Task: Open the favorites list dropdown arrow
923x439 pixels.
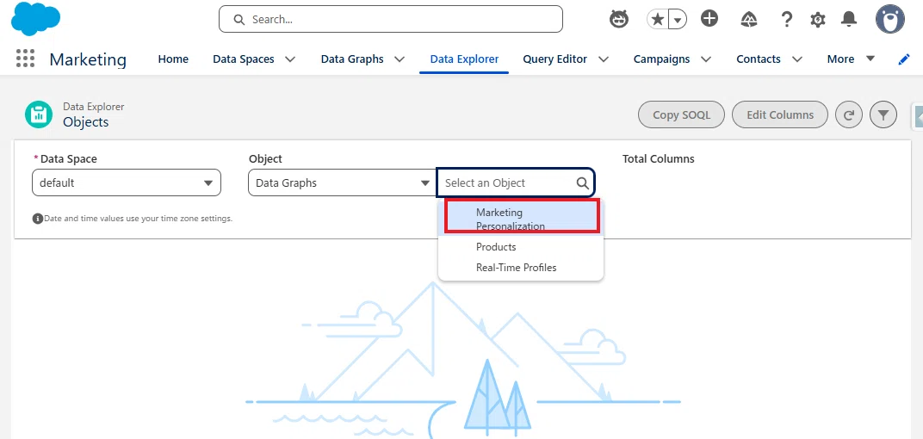Action: (678, 20)
